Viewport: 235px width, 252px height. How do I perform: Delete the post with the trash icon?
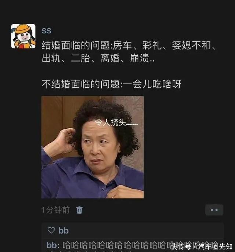[79, 210]
